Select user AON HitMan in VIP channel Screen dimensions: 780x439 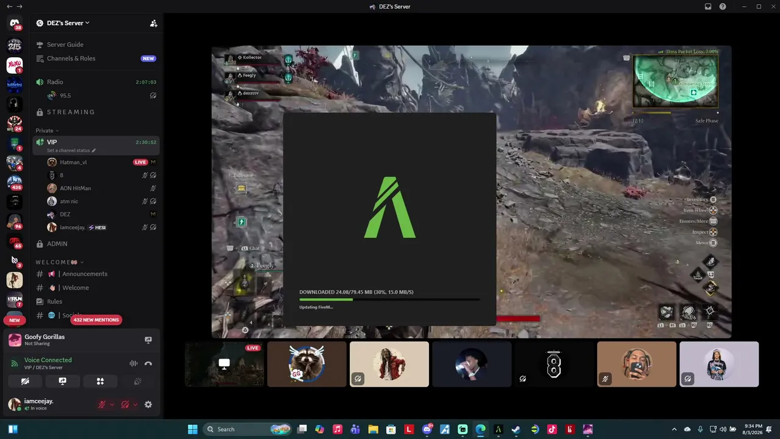(x=101, y=188)
